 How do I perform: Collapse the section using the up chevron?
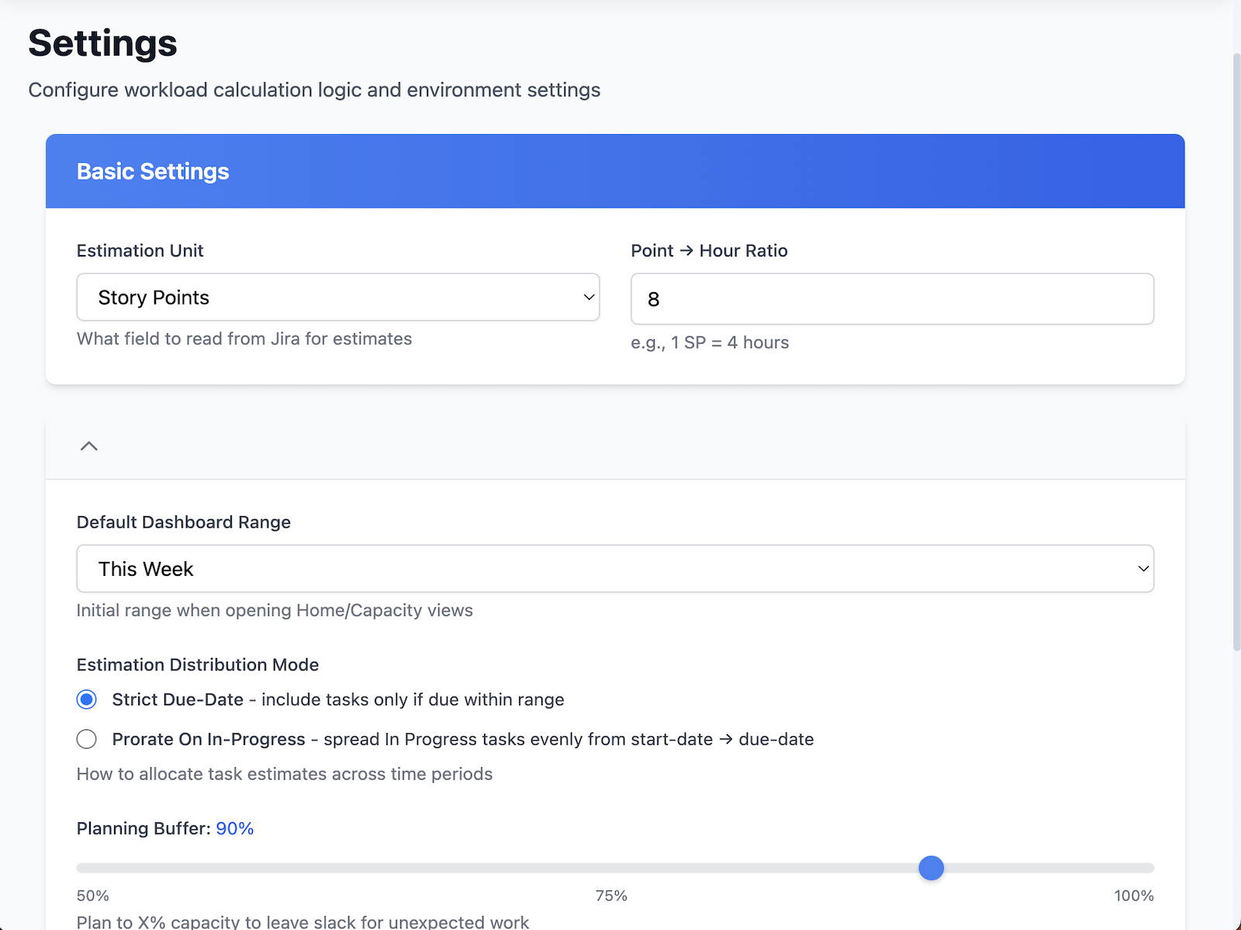tap(88, 446)
